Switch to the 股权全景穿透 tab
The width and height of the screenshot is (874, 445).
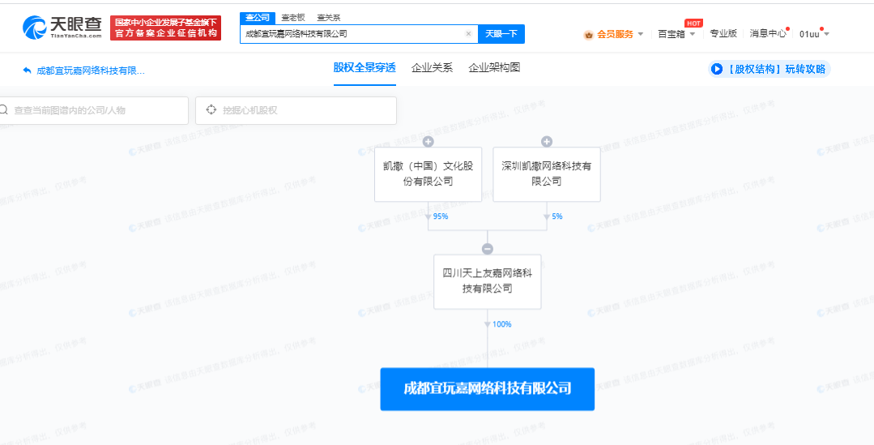coord(365,68)
